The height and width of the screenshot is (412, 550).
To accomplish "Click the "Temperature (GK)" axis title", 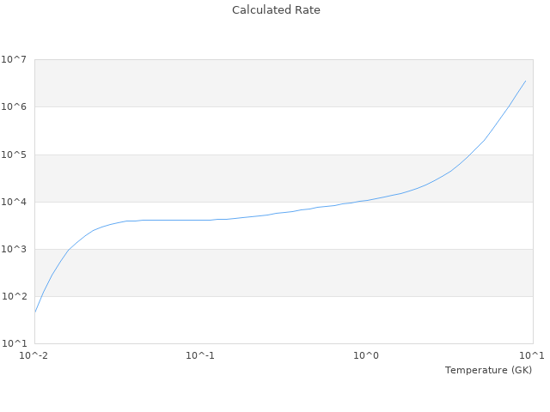I will (x=488, y=370).
